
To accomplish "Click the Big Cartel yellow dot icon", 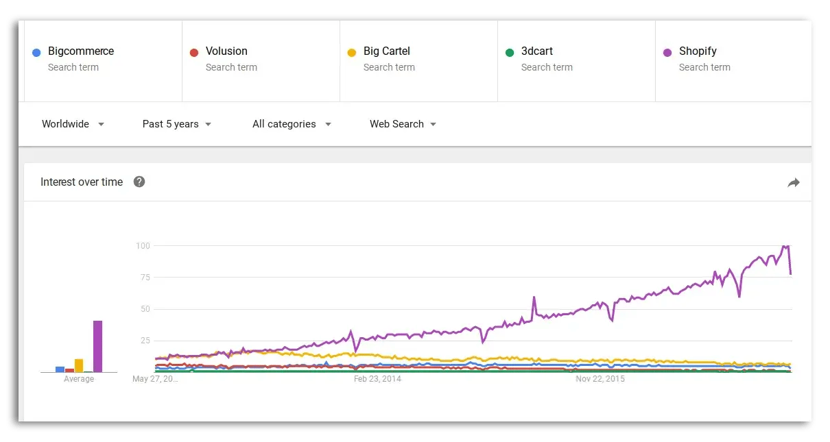I will (x=352, y=51).
